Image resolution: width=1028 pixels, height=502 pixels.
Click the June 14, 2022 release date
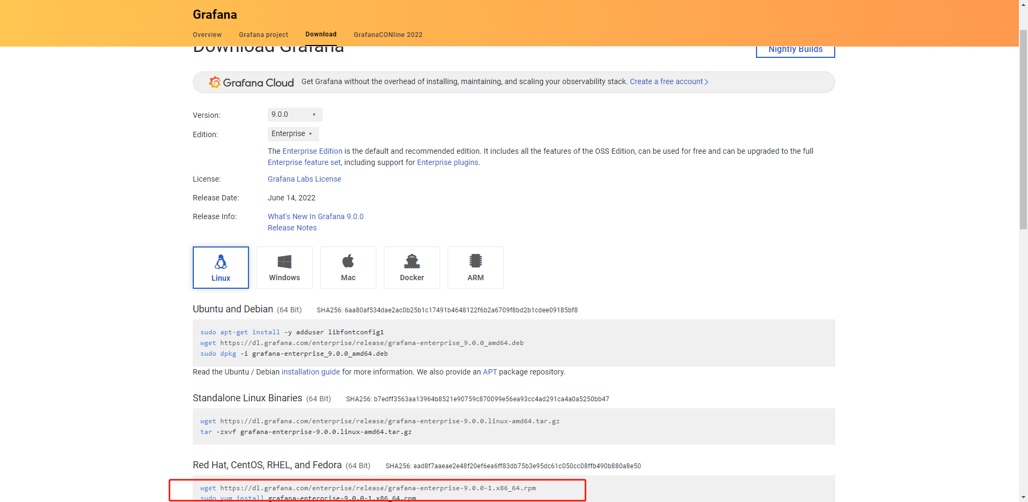pos(291,198)
